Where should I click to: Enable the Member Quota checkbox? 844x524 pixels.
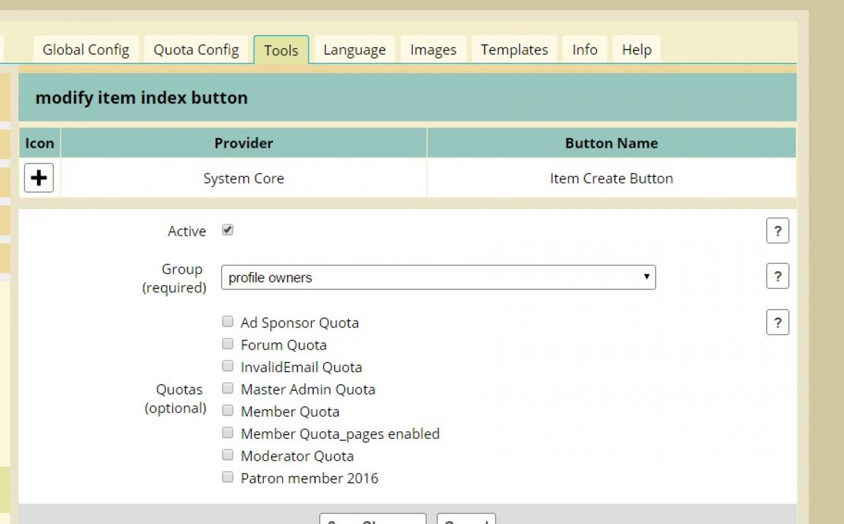[x=227, y=410]
